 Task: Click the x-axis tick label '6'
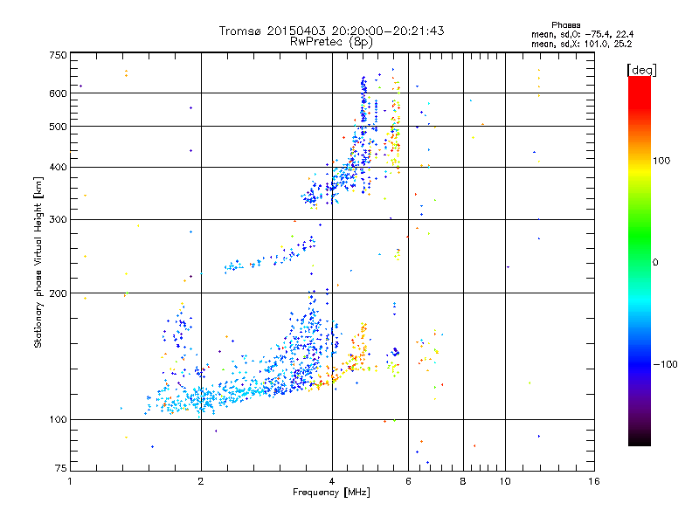[x=408, y=481]
